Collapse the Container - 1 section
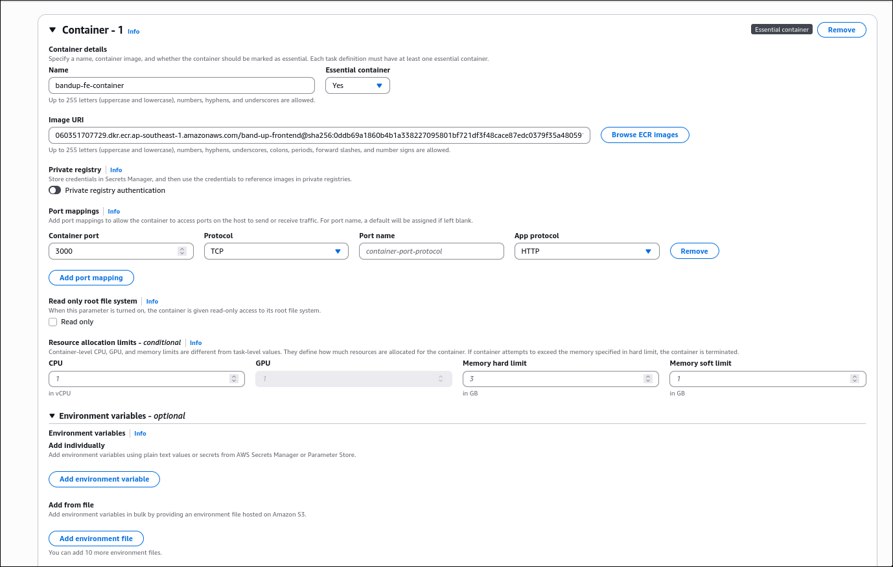 tap(52, 30)
